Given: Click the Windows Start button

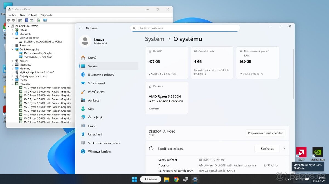Looking at the screenshot, I should pos(134,179).
